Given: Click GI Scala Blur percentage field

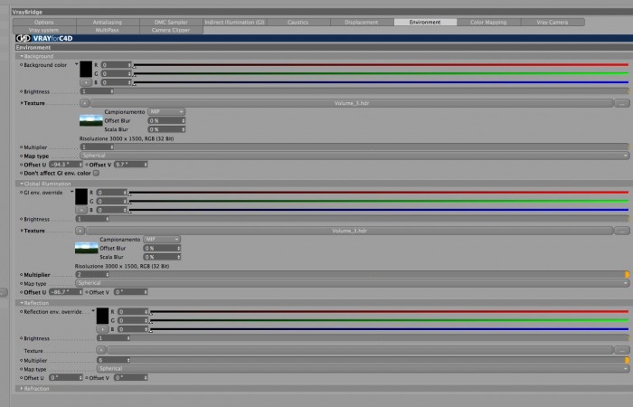Looking at the screenshot, I should click(x=162, y=257).
